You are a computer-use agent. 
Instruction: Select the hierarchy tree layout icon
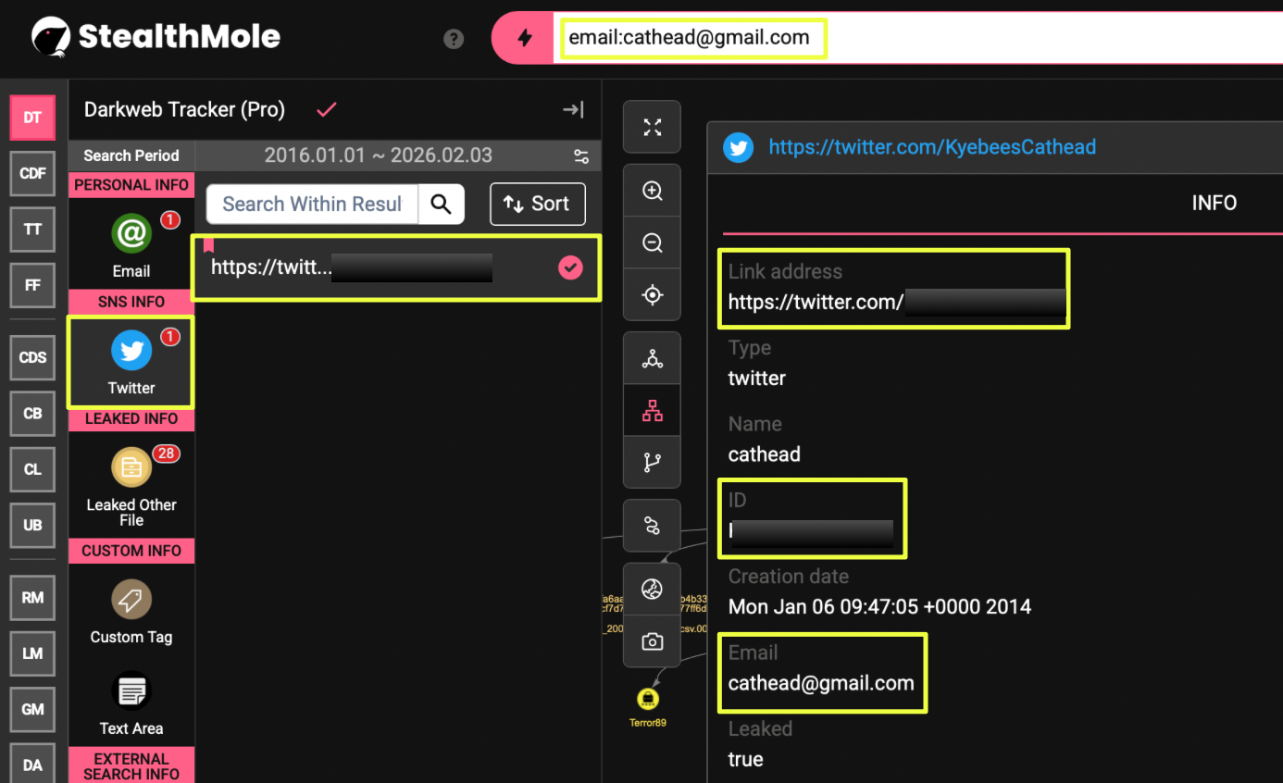(x=653, y=411)
